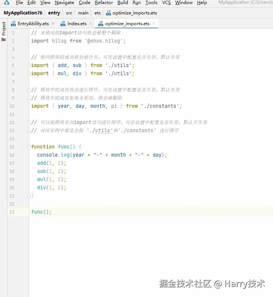Image resolution: width=273 pixels, height=297 pixels.
Task: Click the ets breadcrumb
Action: point(97,13)
